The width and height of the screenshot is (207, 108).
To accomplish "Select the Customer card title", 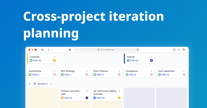I will [x=35, y=57].
